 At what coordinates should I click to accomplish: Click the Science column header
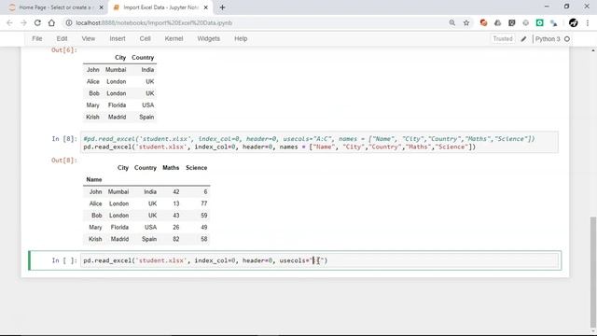[x=197, y=168]
